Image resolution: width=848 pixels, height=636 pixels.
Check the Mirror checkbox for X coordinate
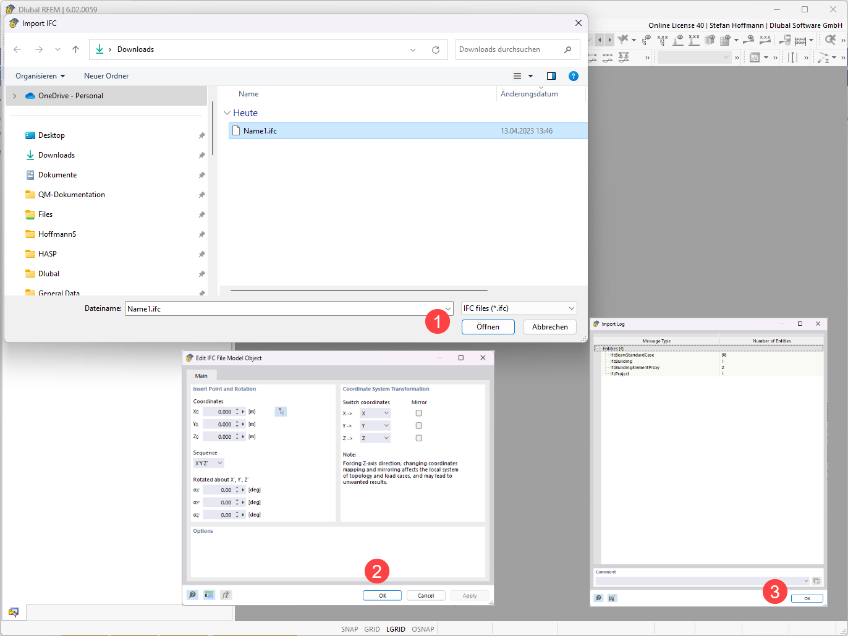(x=419, y=413)
